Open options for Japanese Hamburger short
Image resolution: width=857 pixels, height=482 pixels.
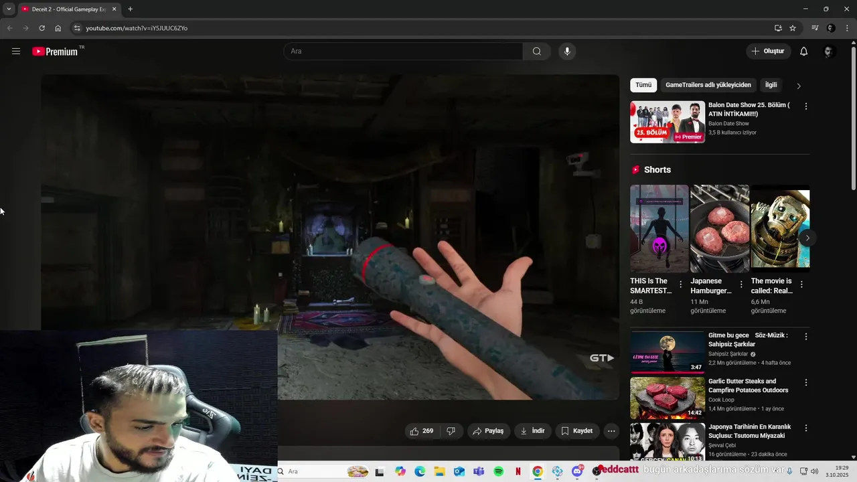pos(741,285)
